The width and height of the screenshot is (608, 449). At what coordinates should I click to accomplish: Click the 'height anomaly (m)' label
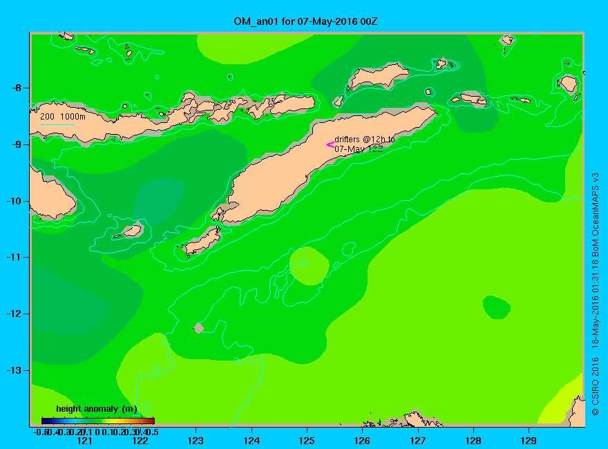(97, 409)
